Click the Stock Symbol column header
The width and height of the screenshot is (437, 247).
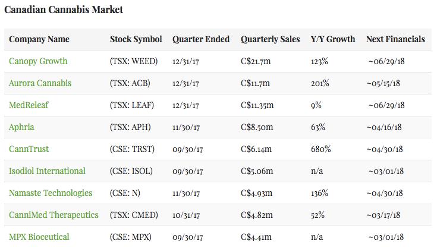pyautogui.click(x=136, y=39)
